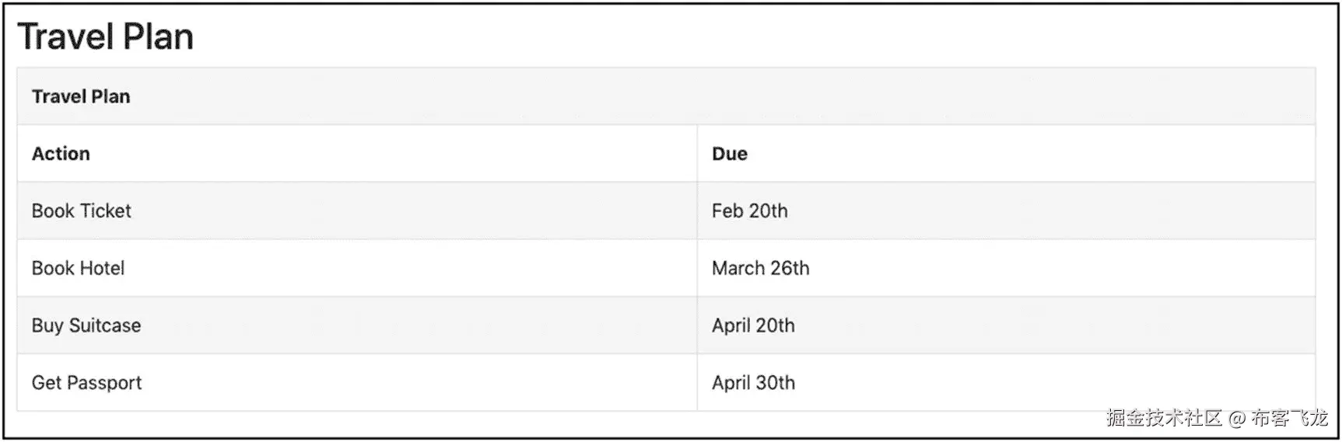Select the Book Hotel cell
This screenshot has width=1342, height=442.
point(78,268)
